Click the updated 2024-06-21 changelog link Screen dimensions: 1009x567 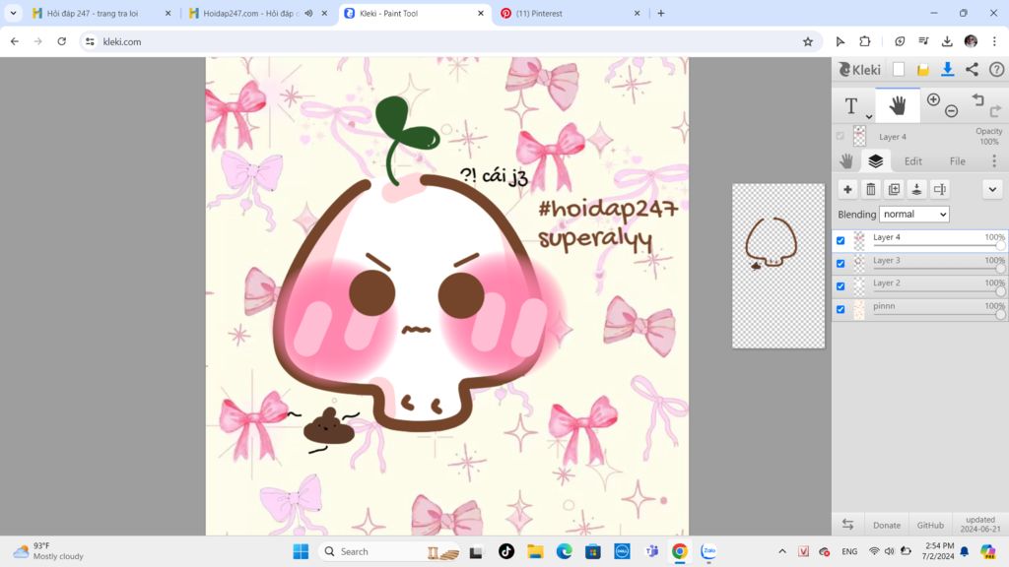click(980, 524)
